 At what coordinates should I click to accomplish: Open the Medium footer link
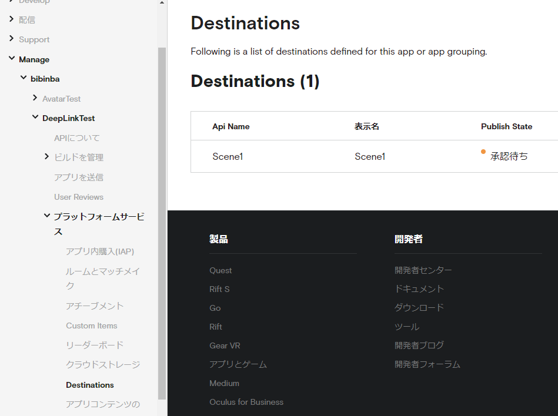(x=224, y=383)
